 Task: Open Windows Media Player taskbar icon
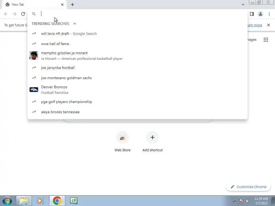pos(40,201)
